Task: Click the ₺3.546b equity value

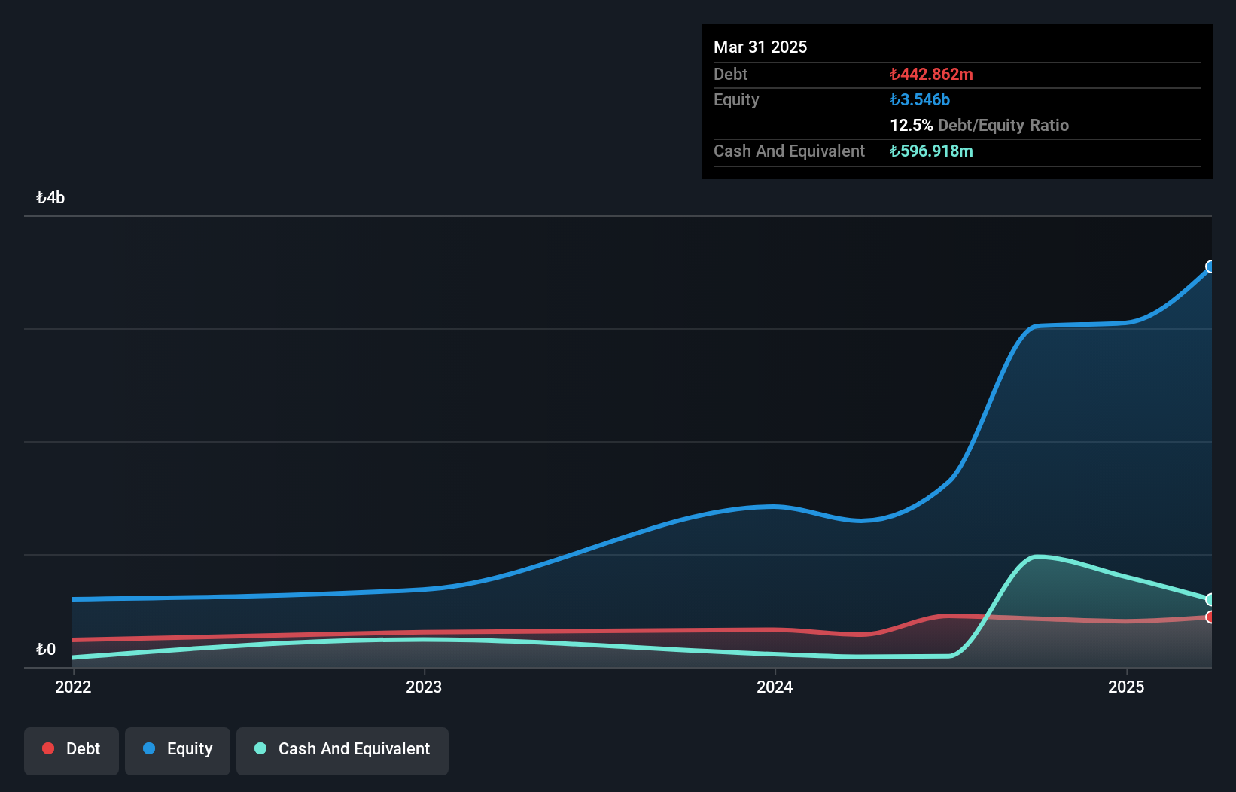Action: [920, 99]
